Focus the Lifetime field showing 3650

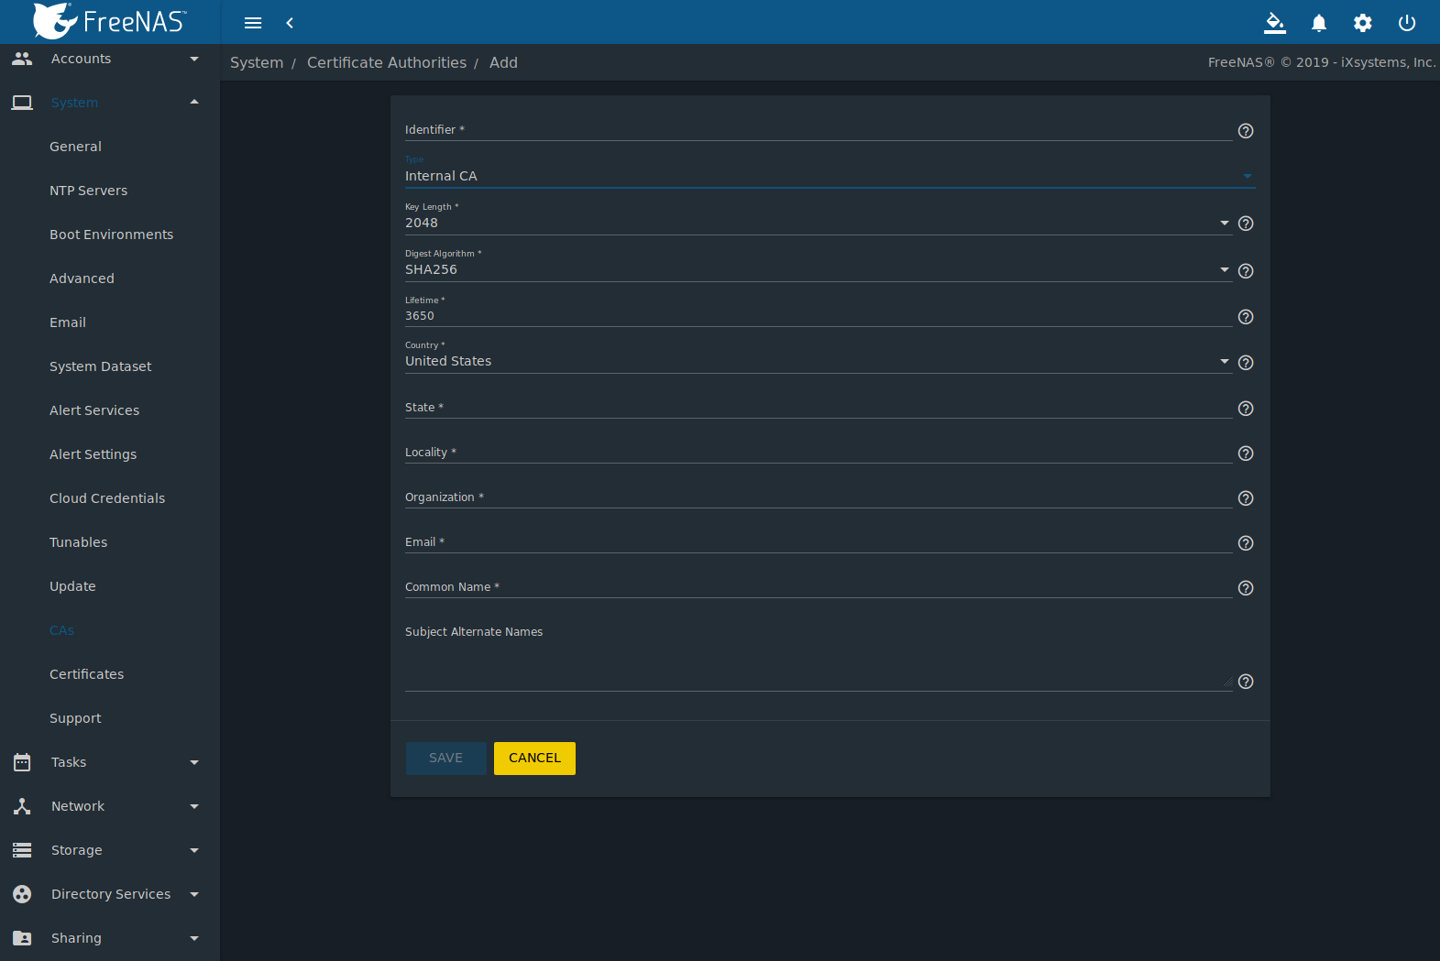819,315
